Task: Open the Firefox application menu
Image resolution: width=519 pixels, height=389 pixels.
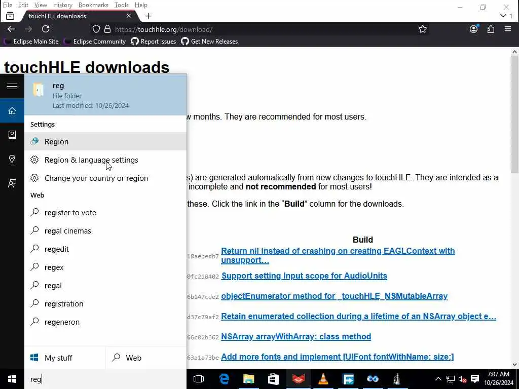Action: pos(508,29)
